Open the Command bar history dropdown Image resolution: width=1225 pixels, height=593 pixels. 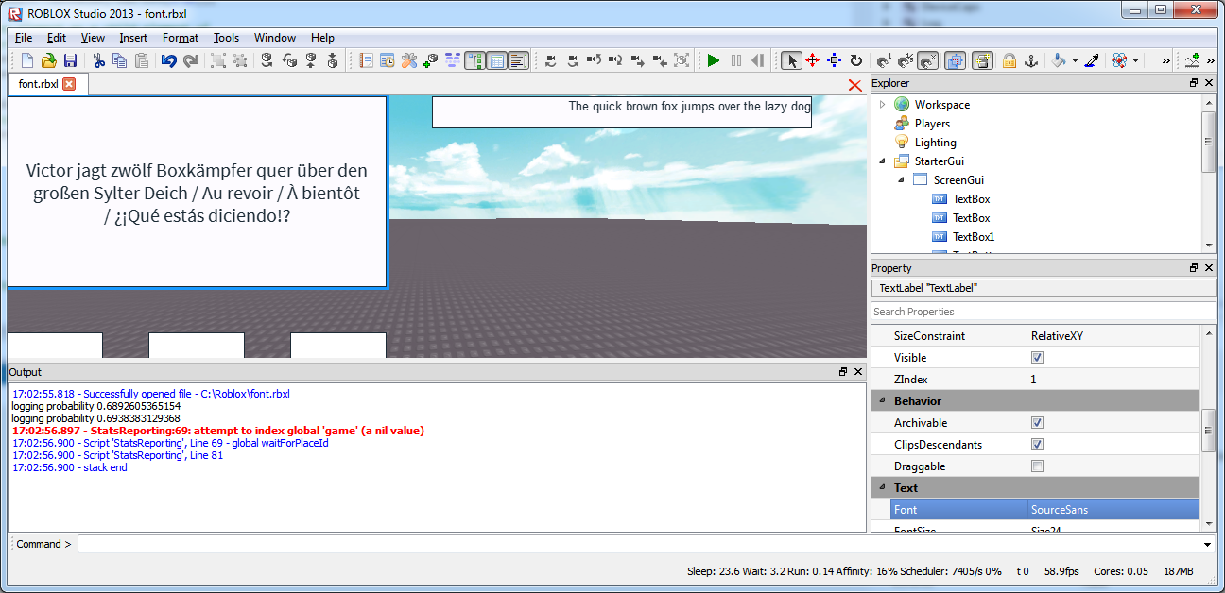[x=1208, y=545]
